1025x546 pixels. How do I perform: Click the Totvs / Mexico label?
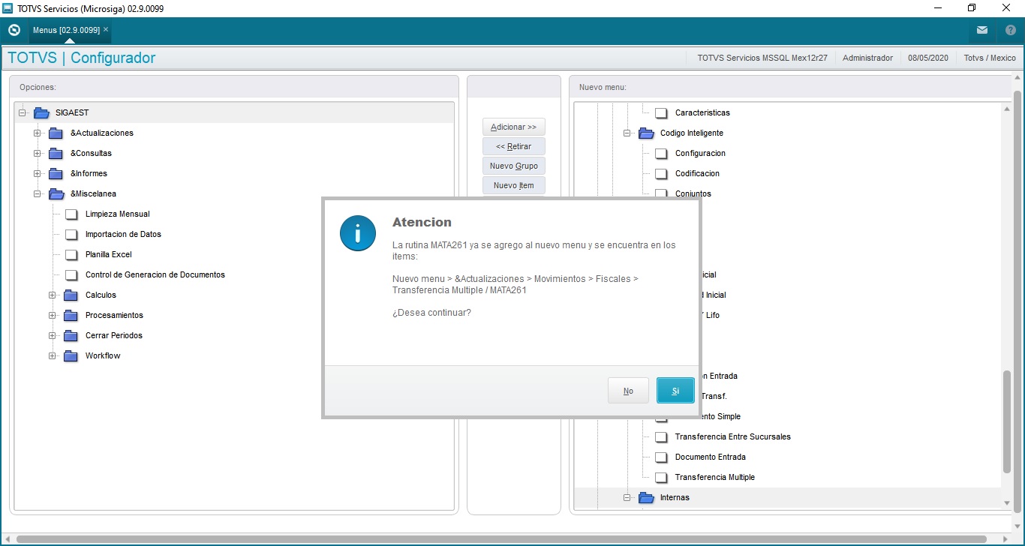point(990,58)
